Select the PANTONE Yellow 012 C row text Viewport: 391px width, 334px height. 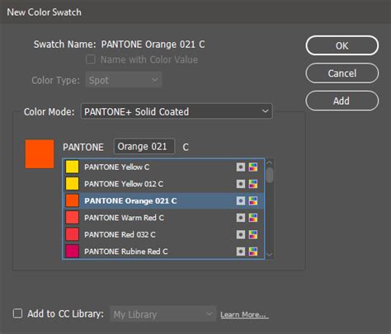(x=124, y=184)
